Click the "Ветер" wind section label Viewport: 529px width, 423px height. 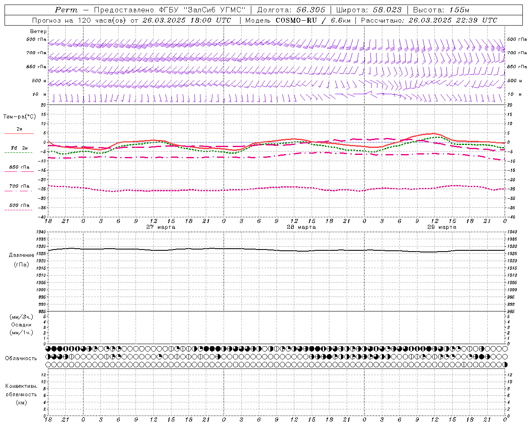point(38,31)
